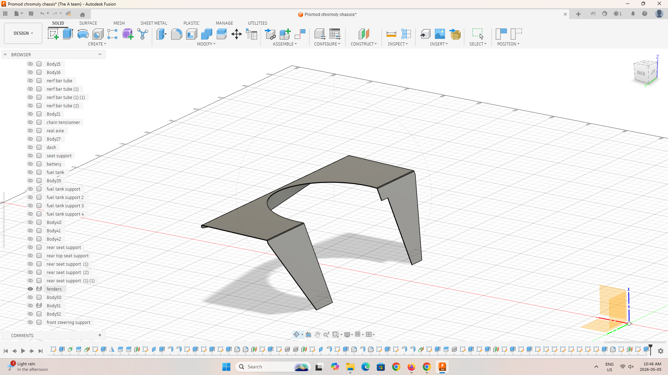Screen dimensions: 668x375
Task: Play the timeline
Action: pyautogui.click(x=23, y=351)
